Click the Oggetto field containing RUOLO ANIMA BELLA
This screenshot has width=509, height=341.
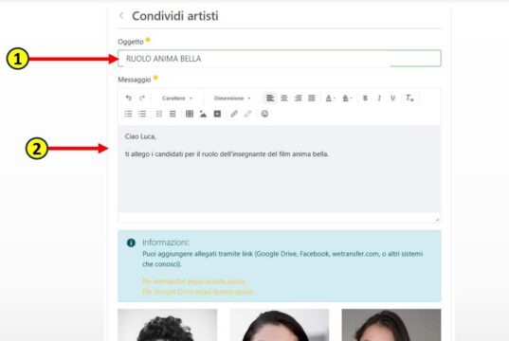click(x=280, y=59)
